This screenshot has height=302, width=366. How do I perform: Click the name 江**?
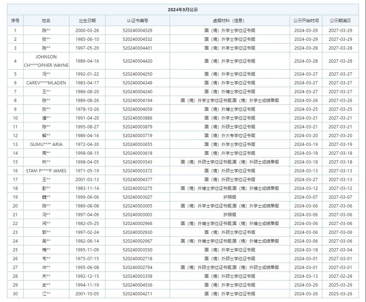pos(46,294)
